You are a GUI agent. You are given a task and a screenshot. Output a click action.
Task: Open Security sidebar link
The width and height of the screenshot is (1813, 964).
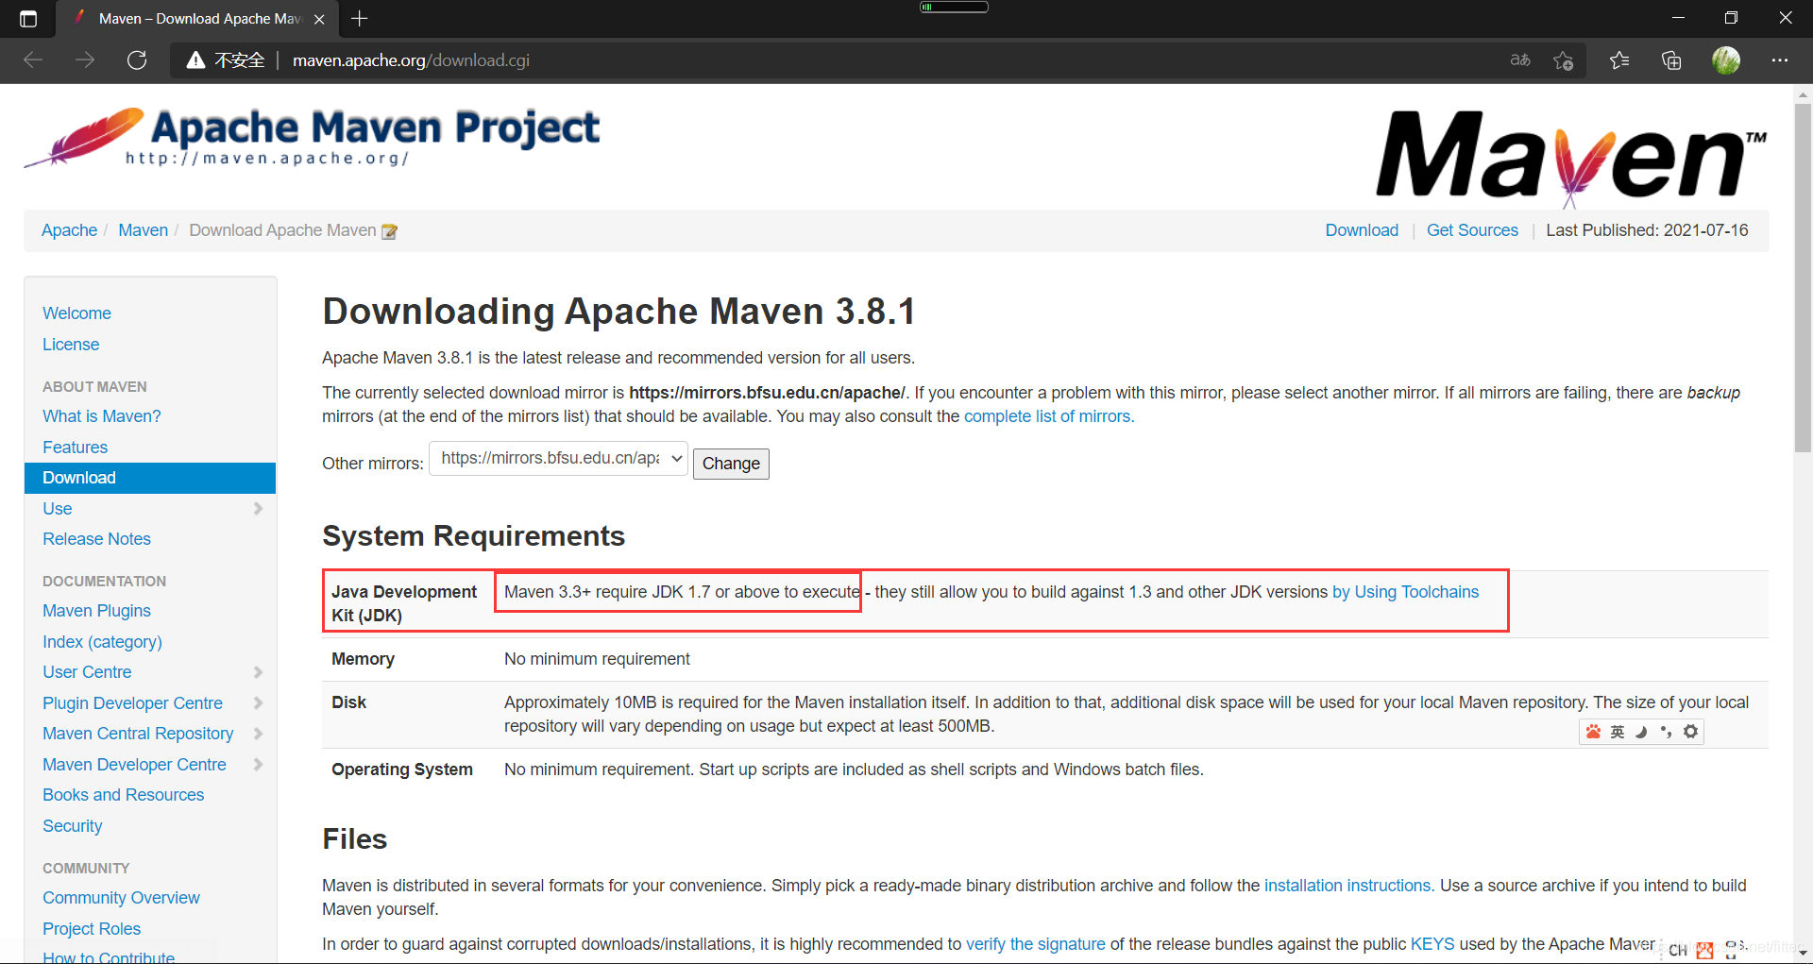(x=72, y=826)
